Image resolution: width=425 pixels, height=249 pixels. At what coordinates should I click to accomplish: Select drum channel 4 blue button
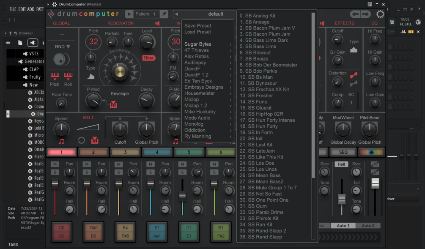point(157,152)
